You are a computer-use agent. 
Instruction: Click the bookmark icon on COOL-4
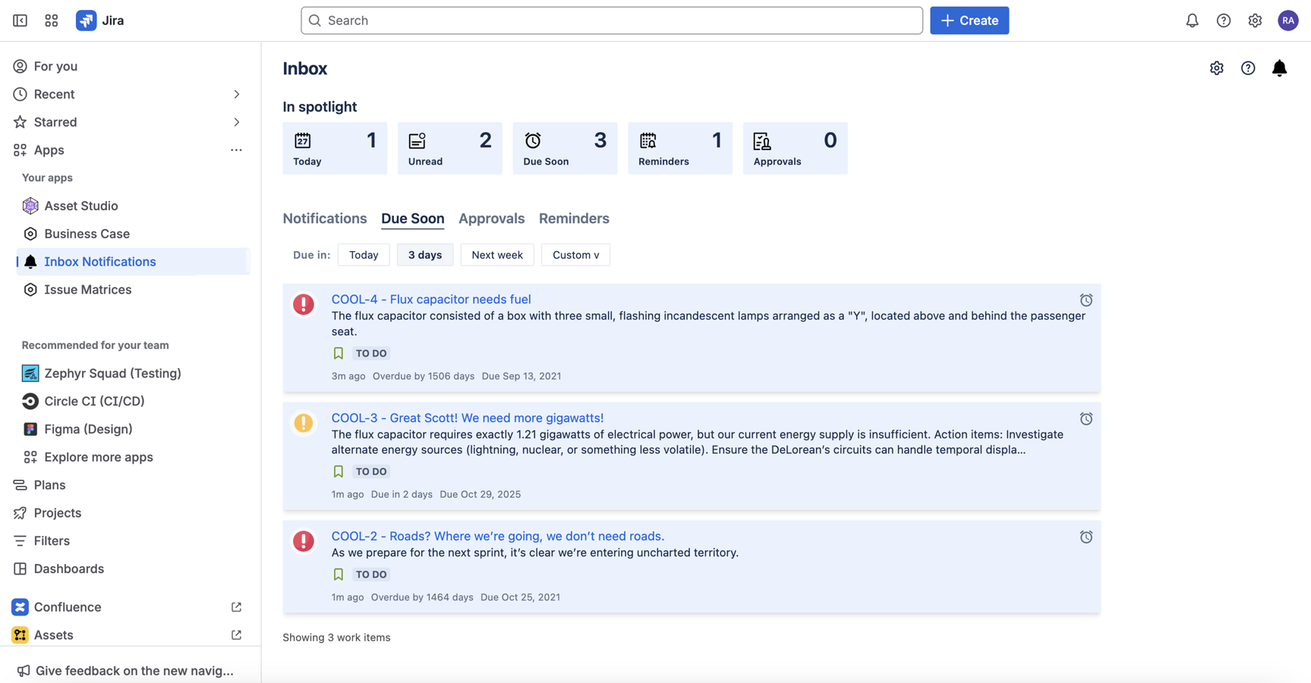click(339, 353)
